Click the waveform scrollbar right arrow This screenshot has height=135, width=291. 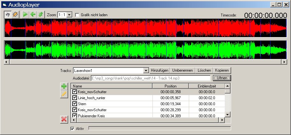coord(284,62)
